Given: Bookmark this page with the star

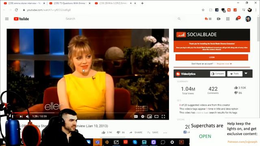Looking at the screenshot, I should 203,10.
